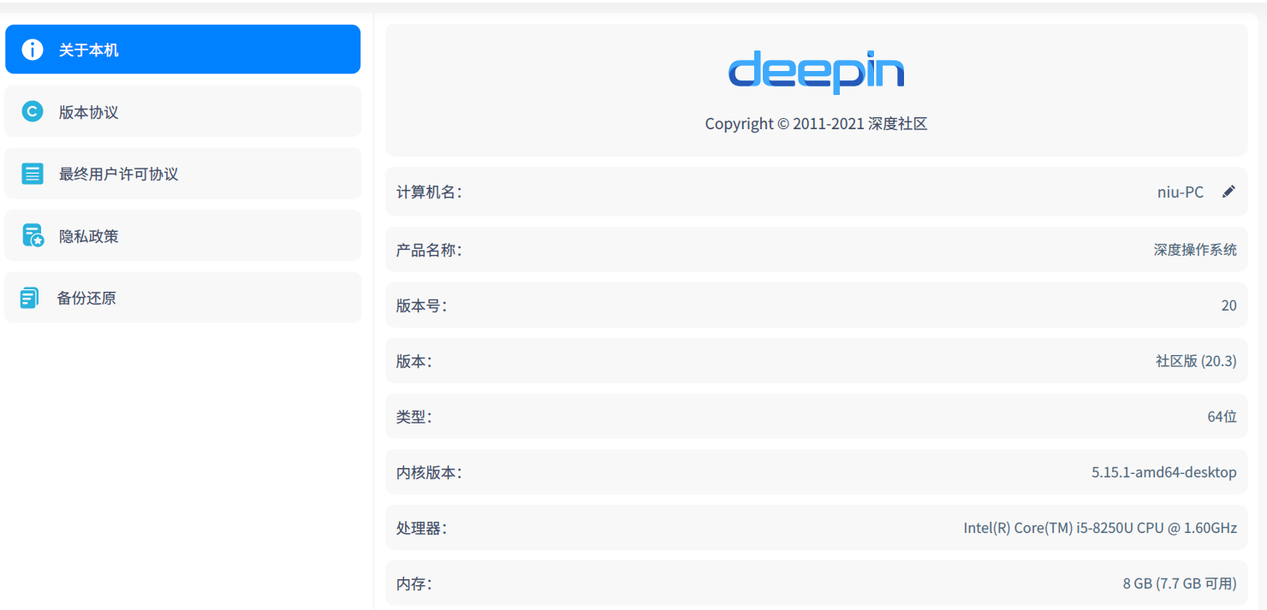This screenshot has width=1267, height=610.
Task: Click the type value 64位
Action: (x=1222, y=417)
